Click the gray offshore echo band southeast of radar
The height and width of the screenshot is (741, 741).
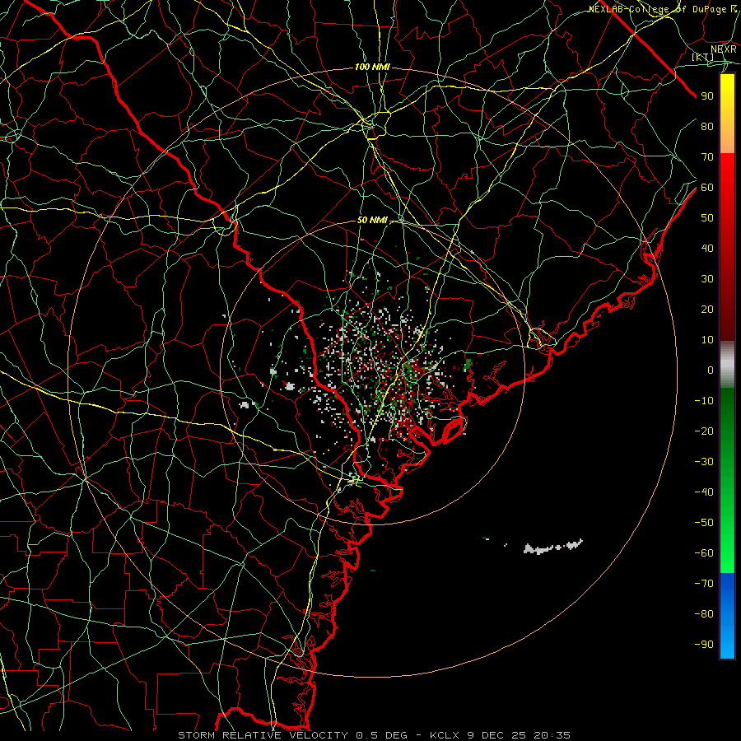553,547
